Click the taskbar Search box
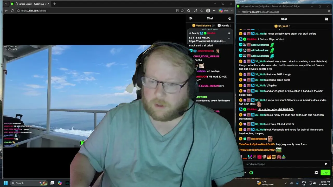333x187 pixels. pos(29,183)
